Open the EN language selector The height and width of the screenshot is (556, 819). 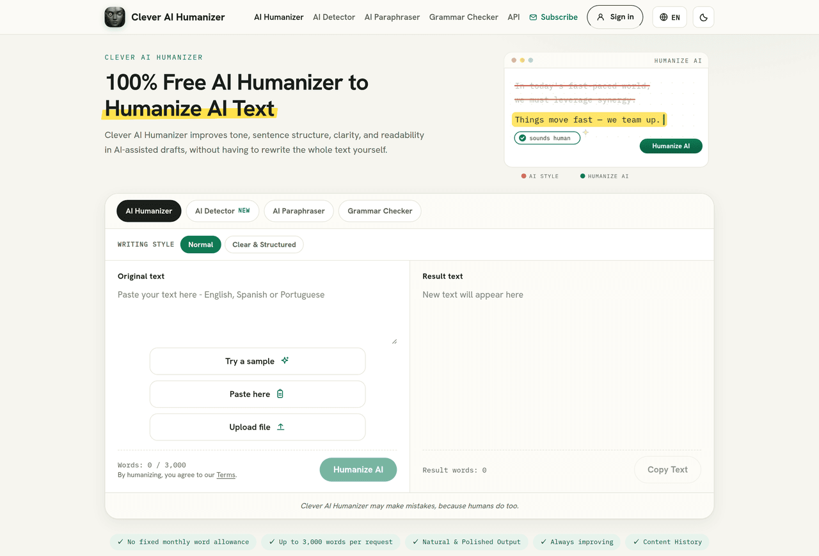(670, 17)
